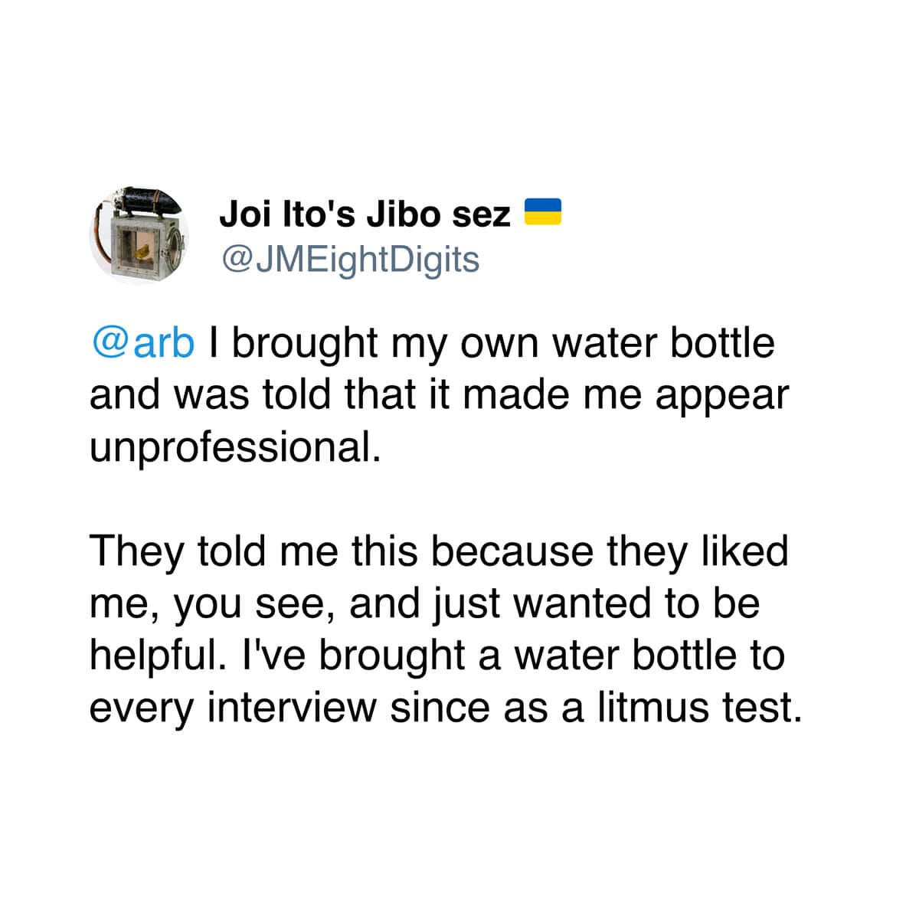Click the profile avatar picture
The image size is (919, 919).
click(x=139, y=235)
